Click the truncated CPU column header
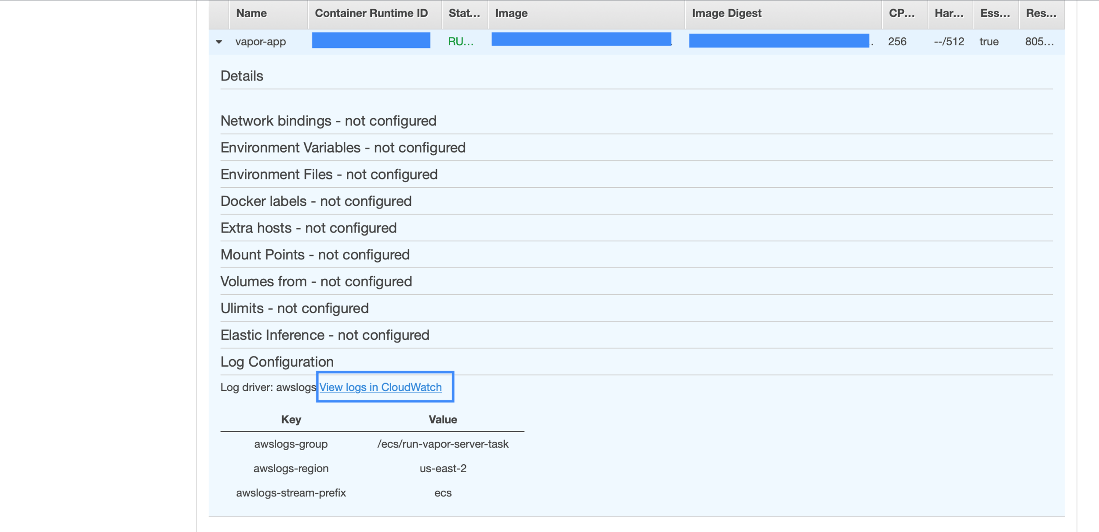 [901, 13]
